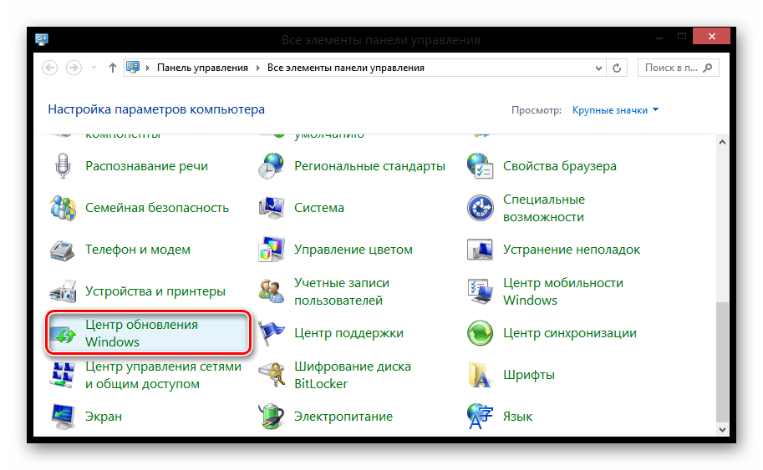Click the BitLocker Drive Encryption icon
763x470 pixels.
[272, 375]
